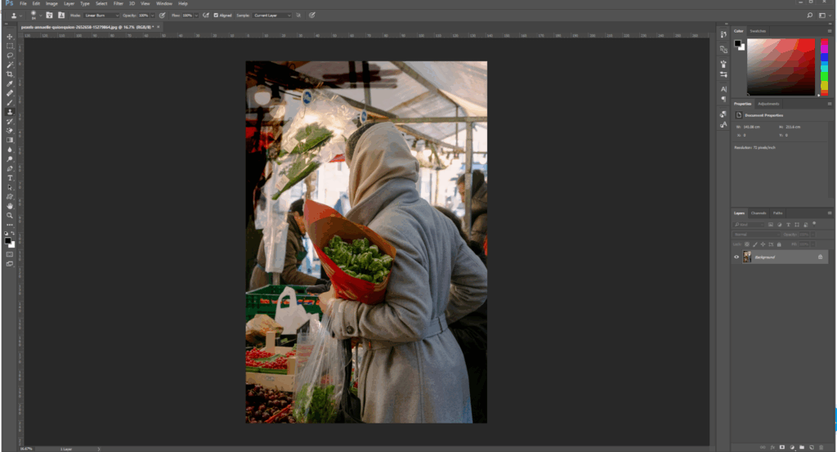Open the layer blend mode Normal dropdown
Screen dimensions: 837x452
click(756, 235)
